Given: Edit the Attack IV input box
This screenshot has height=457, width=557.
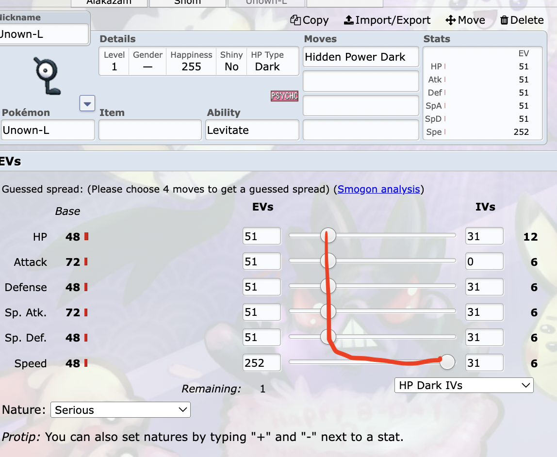Looking at the screenshot, I should [x=485, y=261].
